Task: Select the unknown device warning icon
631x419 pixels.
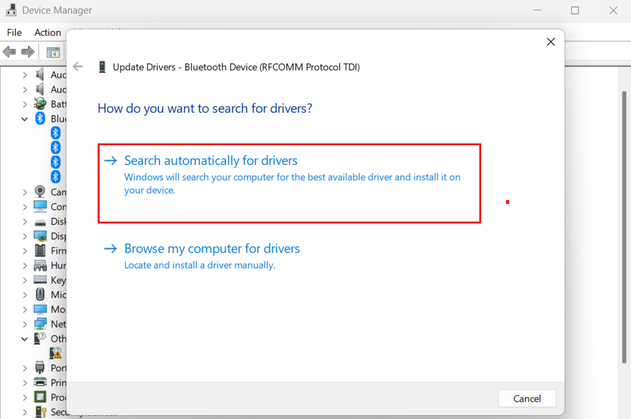Action: [x=55, y=353]
